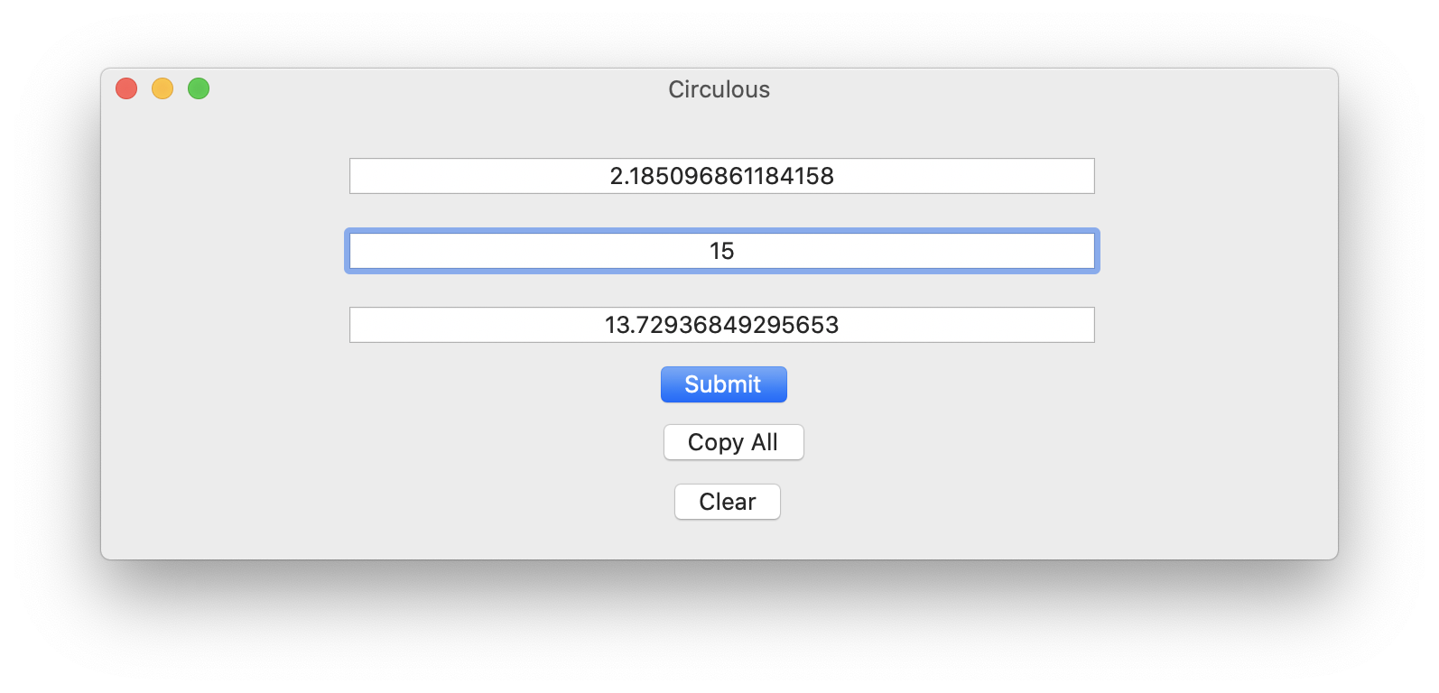Select the field with 13.72936849295653
The width and height of the screenshot is (1439, 693).
pyautogui.click(x=721, y=325)
